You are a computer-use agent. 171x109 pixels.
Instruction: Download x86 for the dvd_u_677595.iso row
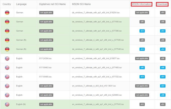[163, 40]
